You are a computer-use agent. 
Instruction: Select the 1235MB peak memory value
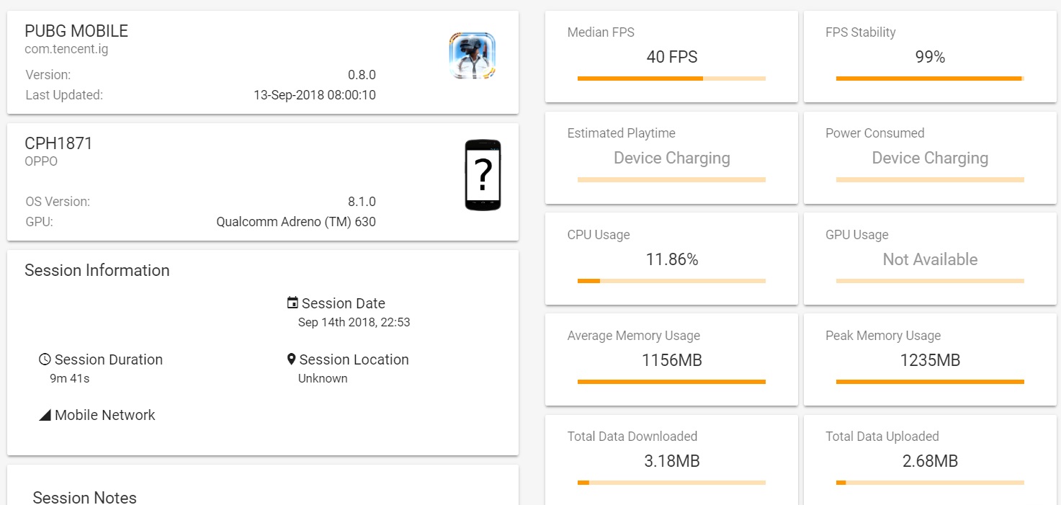tap(930, 360)
